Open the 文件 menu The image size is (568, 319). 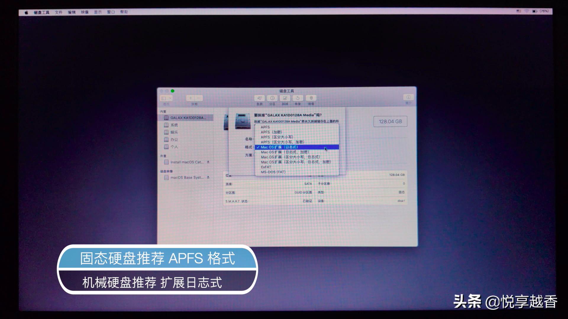tap(58, 12)
